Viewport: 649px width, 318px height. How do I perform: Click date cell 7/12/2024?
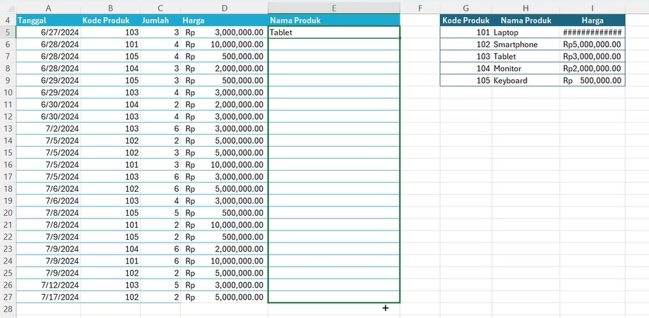click(48, 285)
